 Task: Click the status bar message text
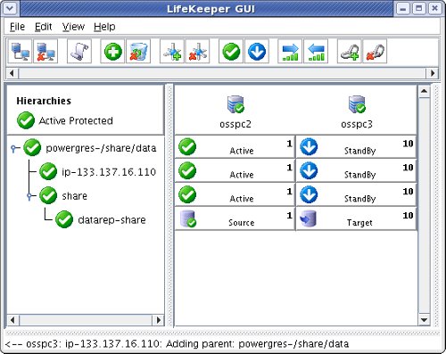coord(177,344)
